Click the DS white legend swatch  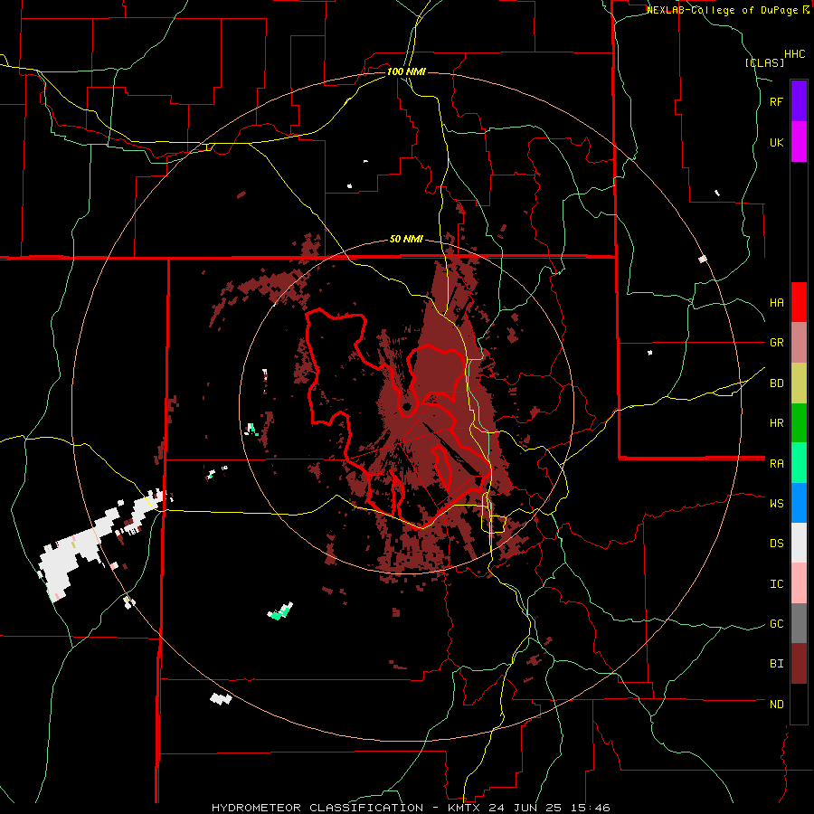(x=799, y=543)
